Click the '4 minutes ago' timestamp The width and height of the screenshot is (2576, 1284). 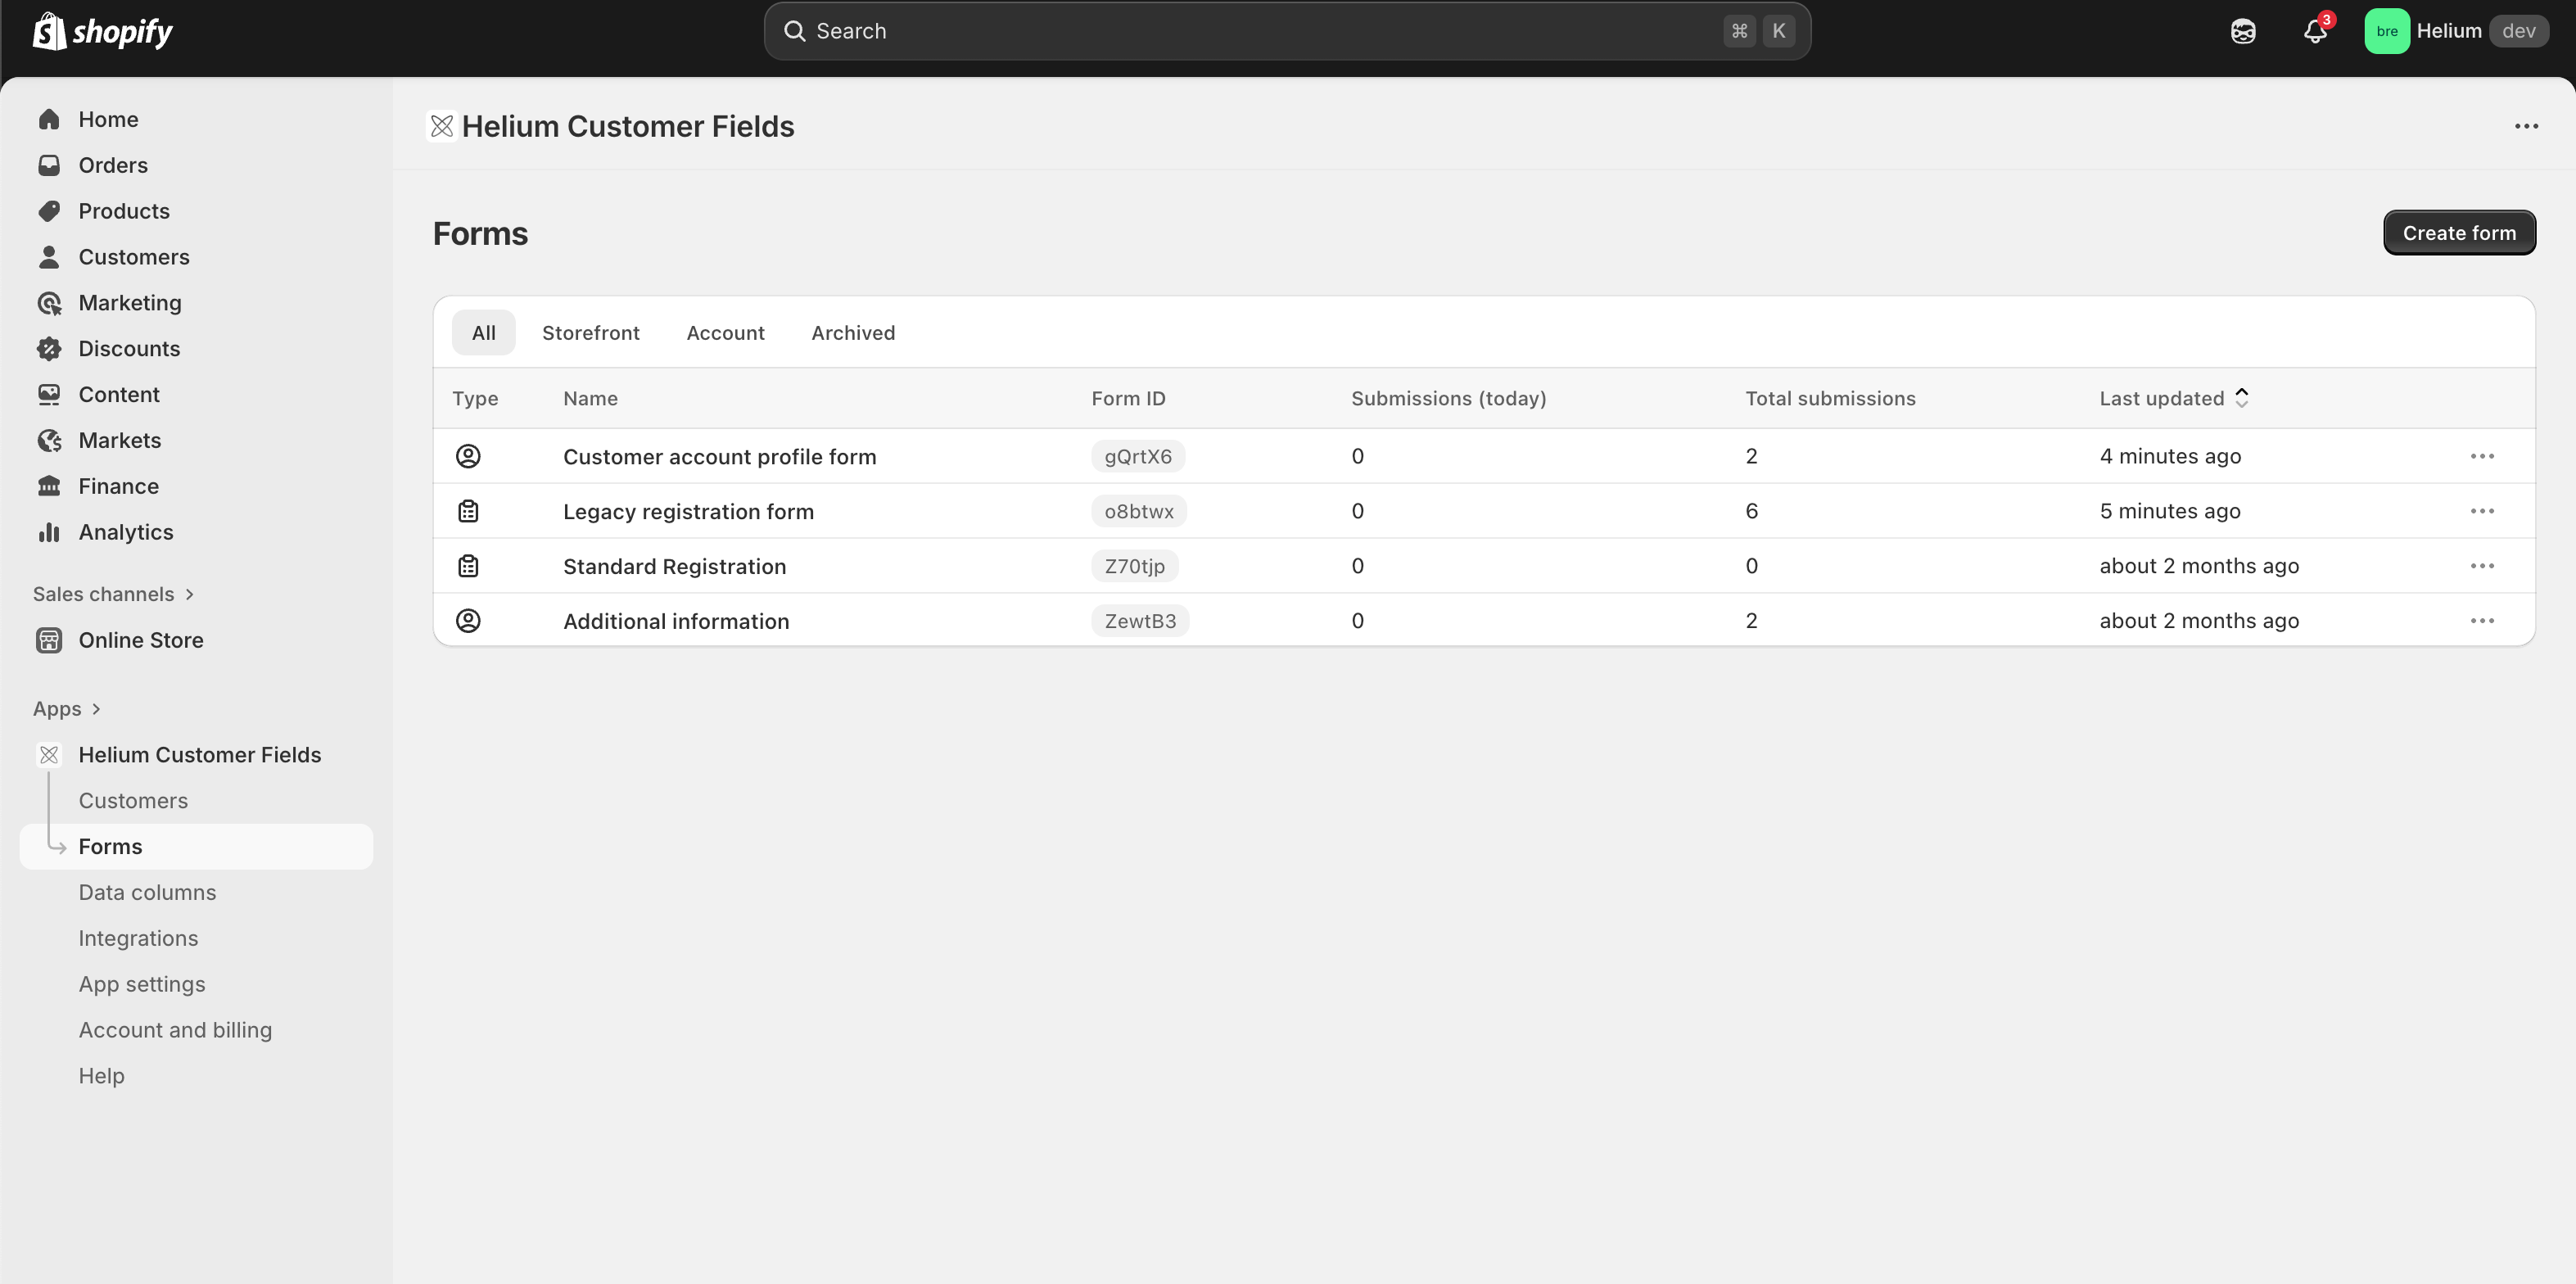(2170, 456)
